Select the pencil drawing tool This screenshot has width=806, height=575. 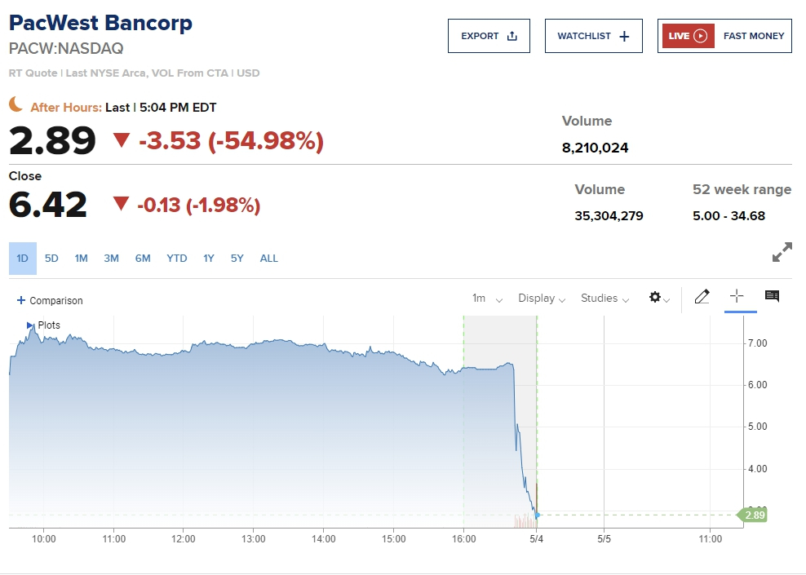[x=702, y=298]
